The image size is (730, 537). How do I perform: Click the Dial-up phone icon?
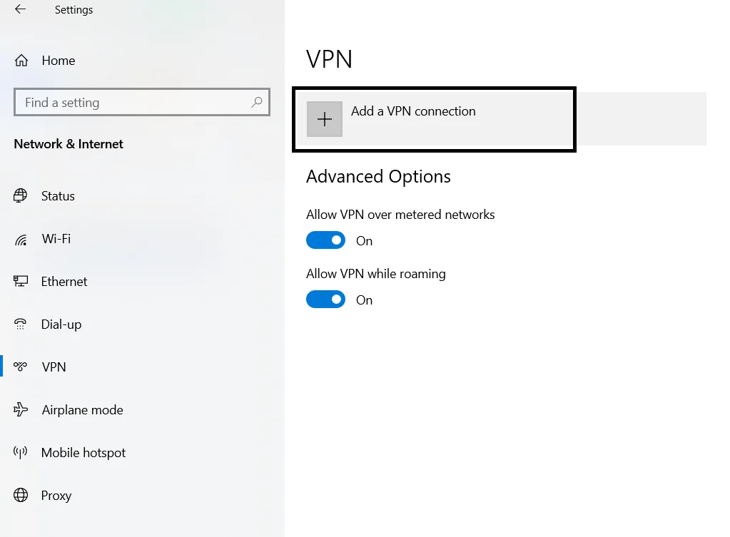tap(21, 324)
